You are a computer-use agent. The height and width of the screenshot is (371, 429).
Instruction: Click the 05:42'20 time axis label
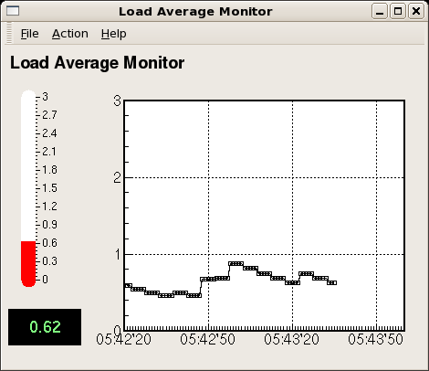pyautogui.click(x=123, y=339)
